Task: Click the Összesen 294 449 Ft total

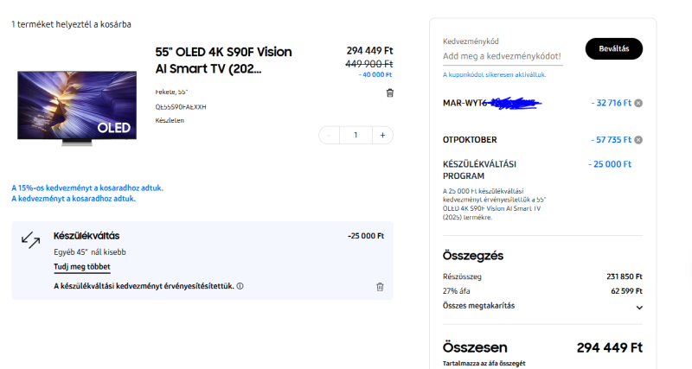Action: coord(610,348)
